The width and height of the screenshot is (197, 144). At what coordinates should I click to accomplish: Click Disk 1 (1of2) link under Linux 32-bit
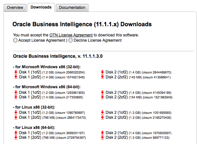[x=30, y=113]
